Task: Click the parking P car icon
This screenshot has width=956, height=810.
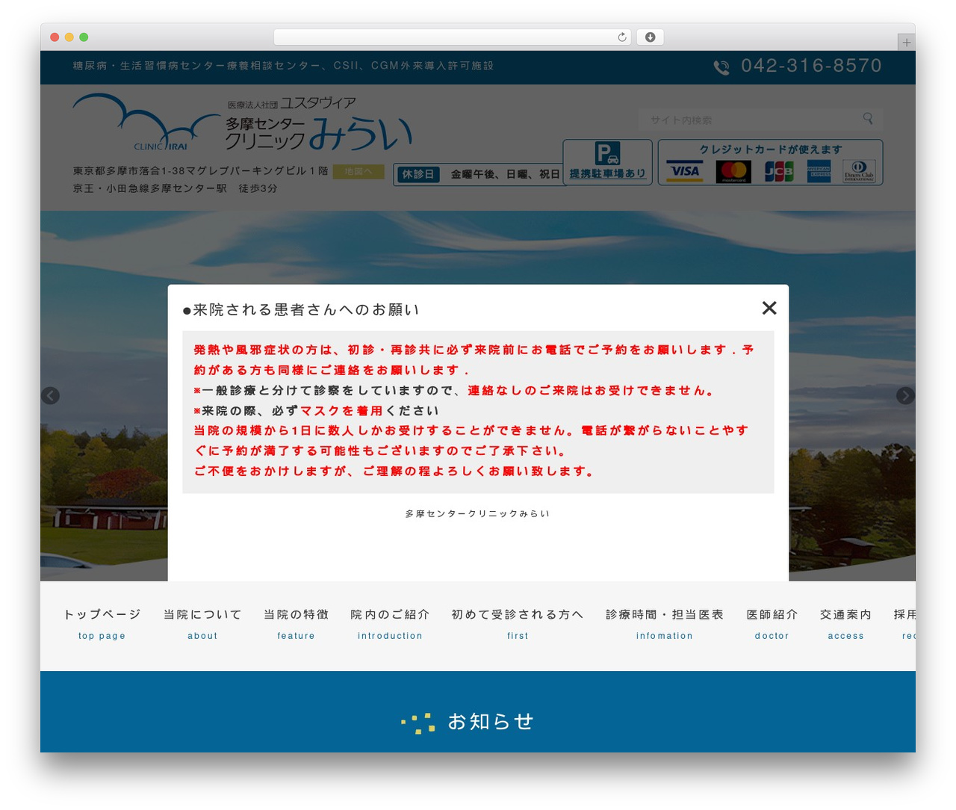Action: tap(607, 153)
